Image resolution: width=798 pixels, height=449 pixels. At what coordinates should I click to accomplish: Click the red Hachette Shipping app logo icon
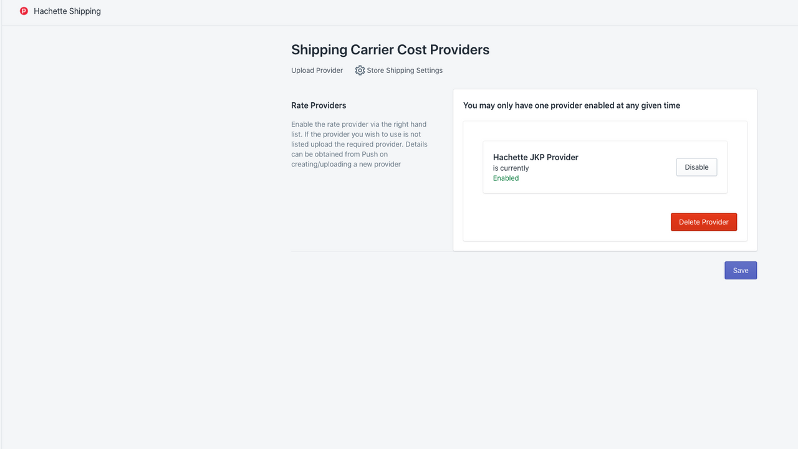(24, 11)
